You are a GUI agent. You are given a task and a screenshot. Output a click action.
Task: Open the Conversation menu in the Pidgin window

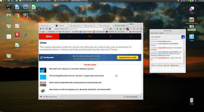click(154, 33)
